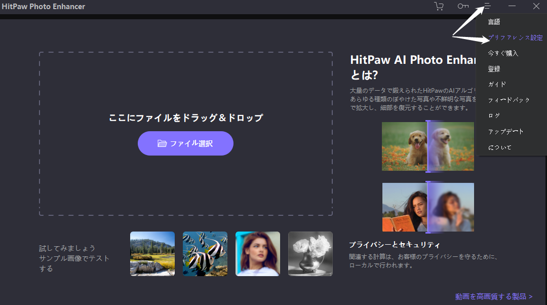Select 登録 menu item
This screenshot has height=305, width=547.
click(x=494, y=69)
